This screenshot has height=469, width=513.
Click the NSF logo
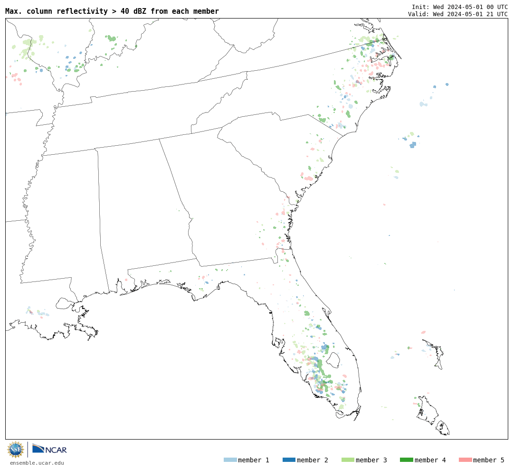click(x=15, y=450)
